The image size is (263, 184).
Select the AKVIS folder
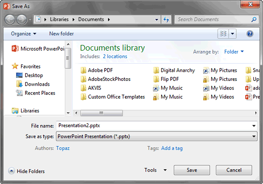91,88
